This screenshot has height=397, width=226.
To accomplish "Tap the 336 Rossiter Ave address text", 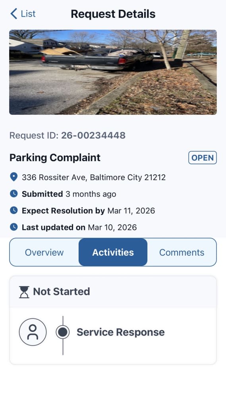I will tap(94, 177).
